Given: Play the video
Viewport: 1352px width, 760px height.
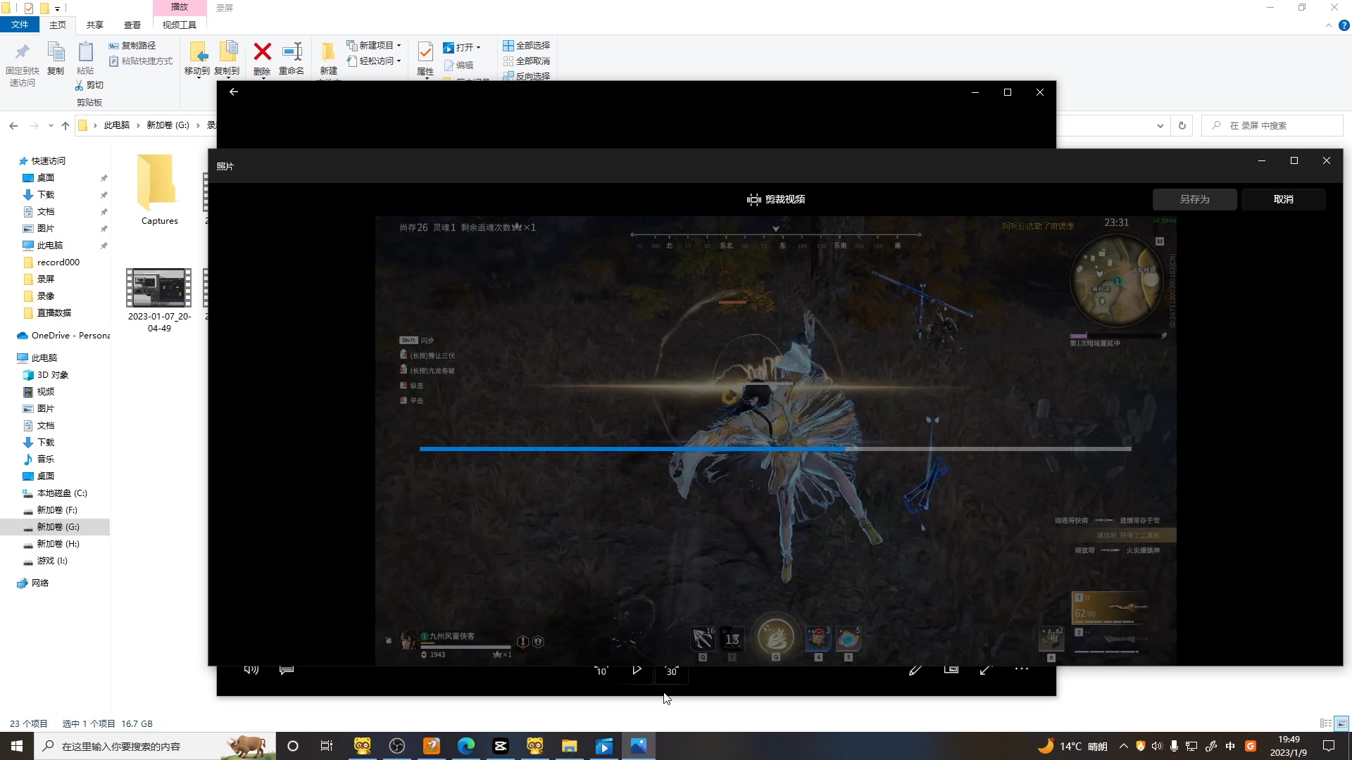Looking at the screenshot, I should [637, 670].
